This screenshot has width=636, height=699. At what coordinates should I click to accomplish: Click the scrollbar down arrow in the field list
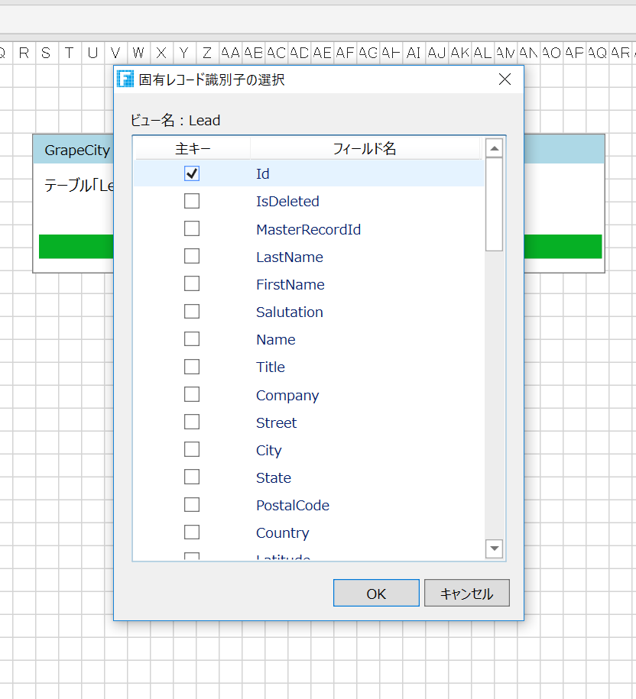pyautogui.click(x=494, y=549)
